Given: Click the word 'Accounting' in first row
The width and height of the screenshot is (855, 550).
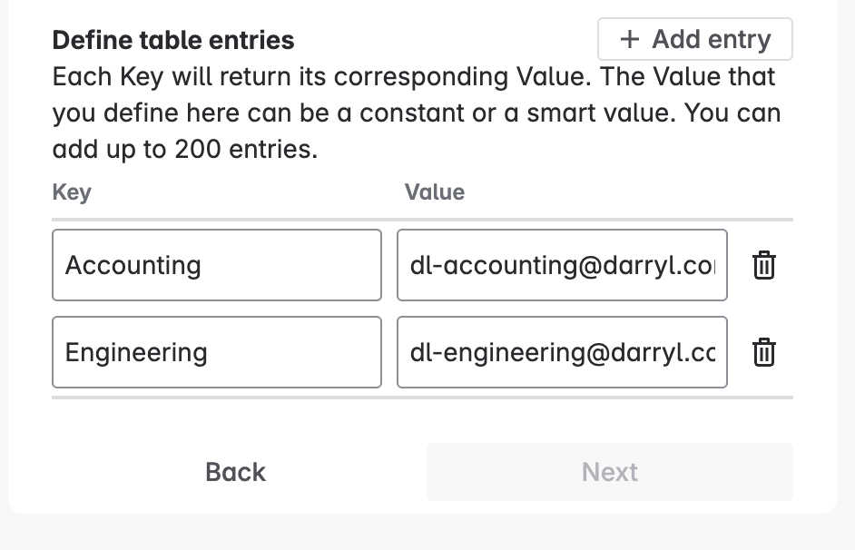Looking at the screenshot, I should pos(133,265).
